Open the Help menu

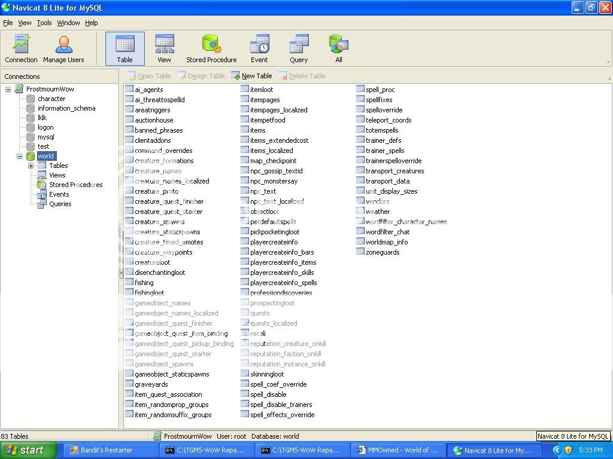coord(92,23)
